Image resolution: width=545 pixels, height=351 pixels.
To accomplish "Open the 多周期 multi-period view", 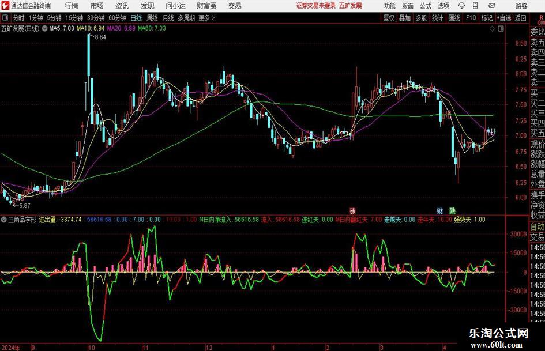I will [x=186, y=18].
